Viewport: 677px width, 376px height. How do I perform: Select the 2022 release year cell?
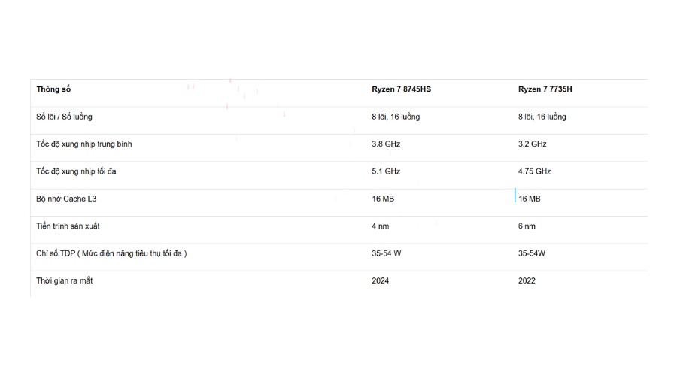(x=527, y=280)
